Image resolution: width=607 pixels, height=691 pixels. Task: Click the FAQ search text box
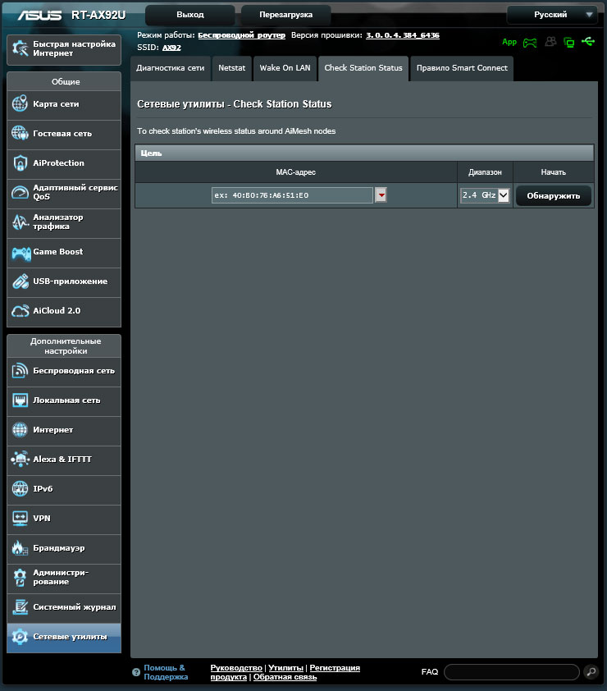click(511, 672)
